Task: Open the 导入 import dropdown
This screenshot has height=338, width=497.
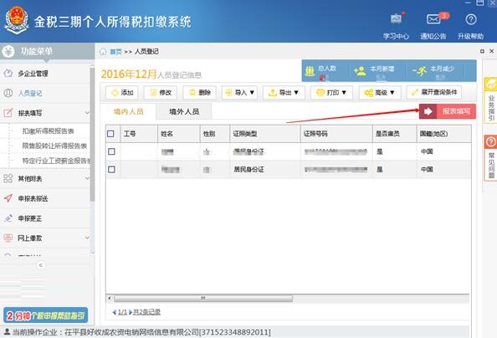Action: pos(239,93)
